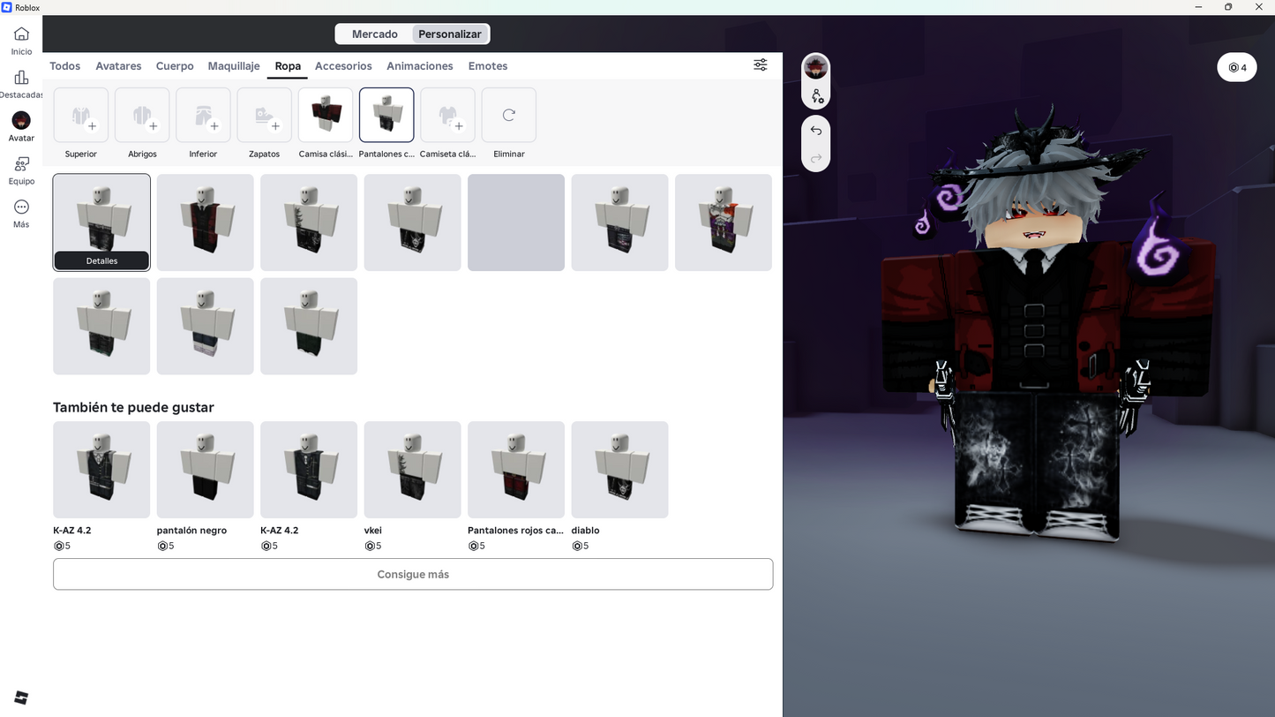Select the Avatar sidebar icon
Image resolution: width=1275 pixels, height=717 pixels.
coord(21,120)
